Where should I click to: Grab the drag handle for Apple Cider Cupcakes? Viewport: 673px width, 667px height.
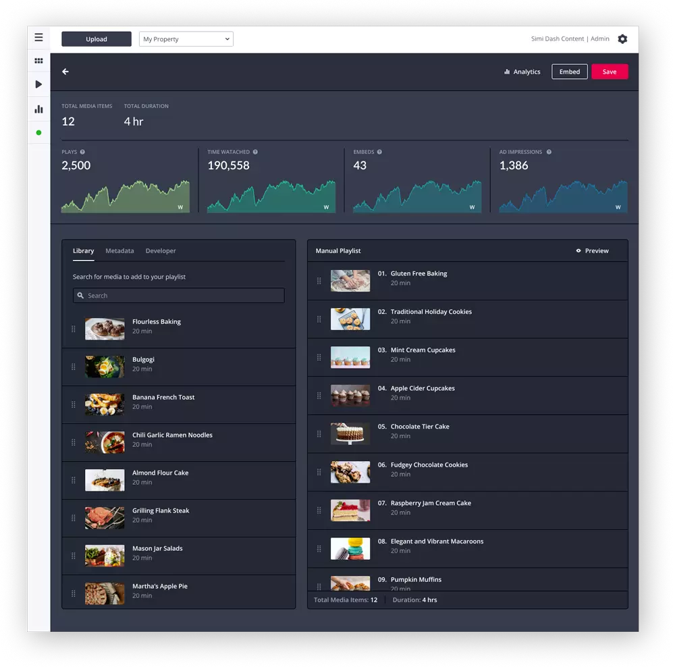(319, 396)
